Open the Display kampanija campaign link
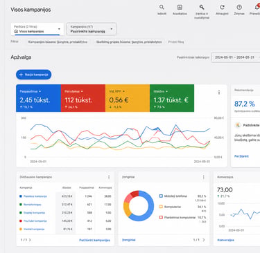 coord(34,213)
